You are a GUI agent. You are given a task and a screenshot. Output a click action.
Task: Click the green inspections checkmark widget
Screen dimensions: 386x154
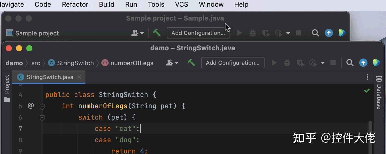click(367, 90)
